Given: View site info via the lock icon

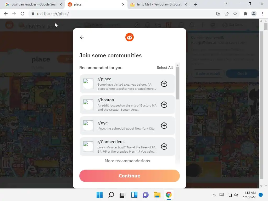Looking at the screenshot, I should click(33, 14).
